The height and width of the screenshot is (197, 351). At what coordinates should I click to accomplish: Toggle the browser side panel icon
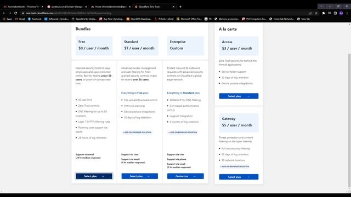(x=335, y=13)
